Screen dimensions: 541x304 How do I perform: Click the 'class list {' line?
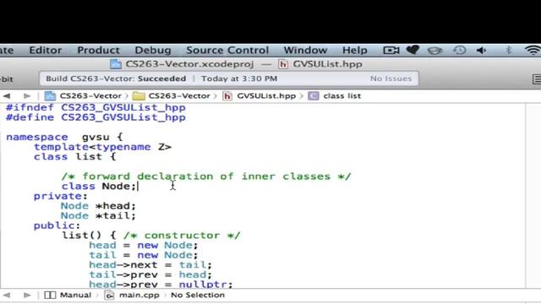point(75,157)
